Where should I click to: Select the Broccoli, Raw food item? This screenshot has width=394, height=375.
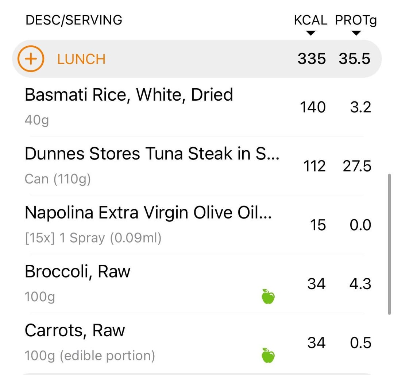(x=197, y=283)
